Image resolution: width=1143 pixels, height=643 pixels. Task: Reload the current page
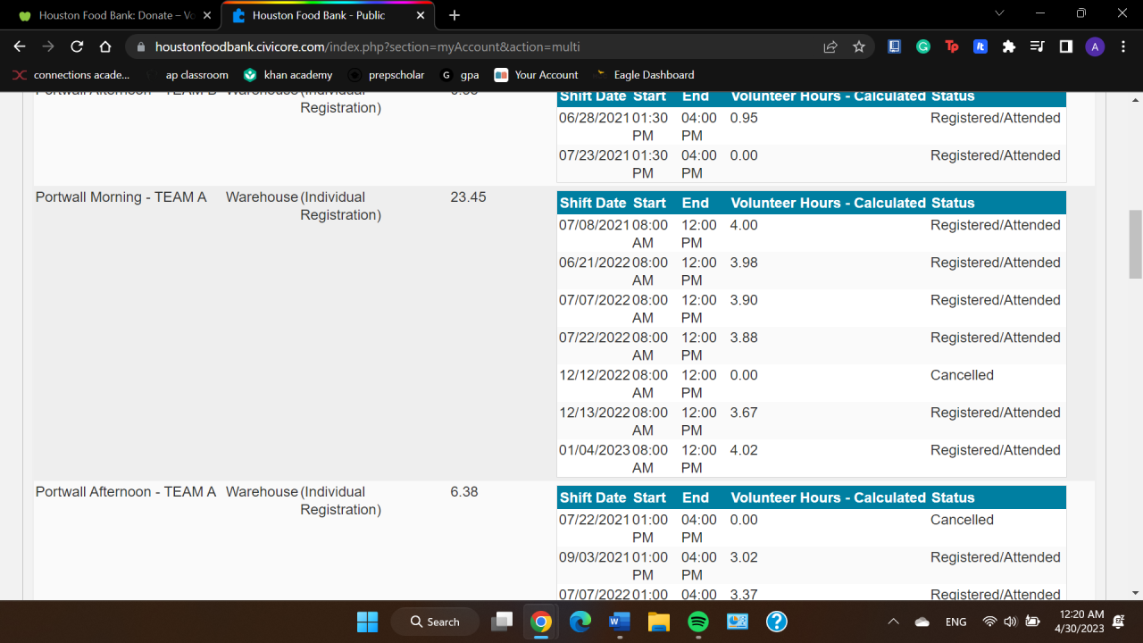77,46
